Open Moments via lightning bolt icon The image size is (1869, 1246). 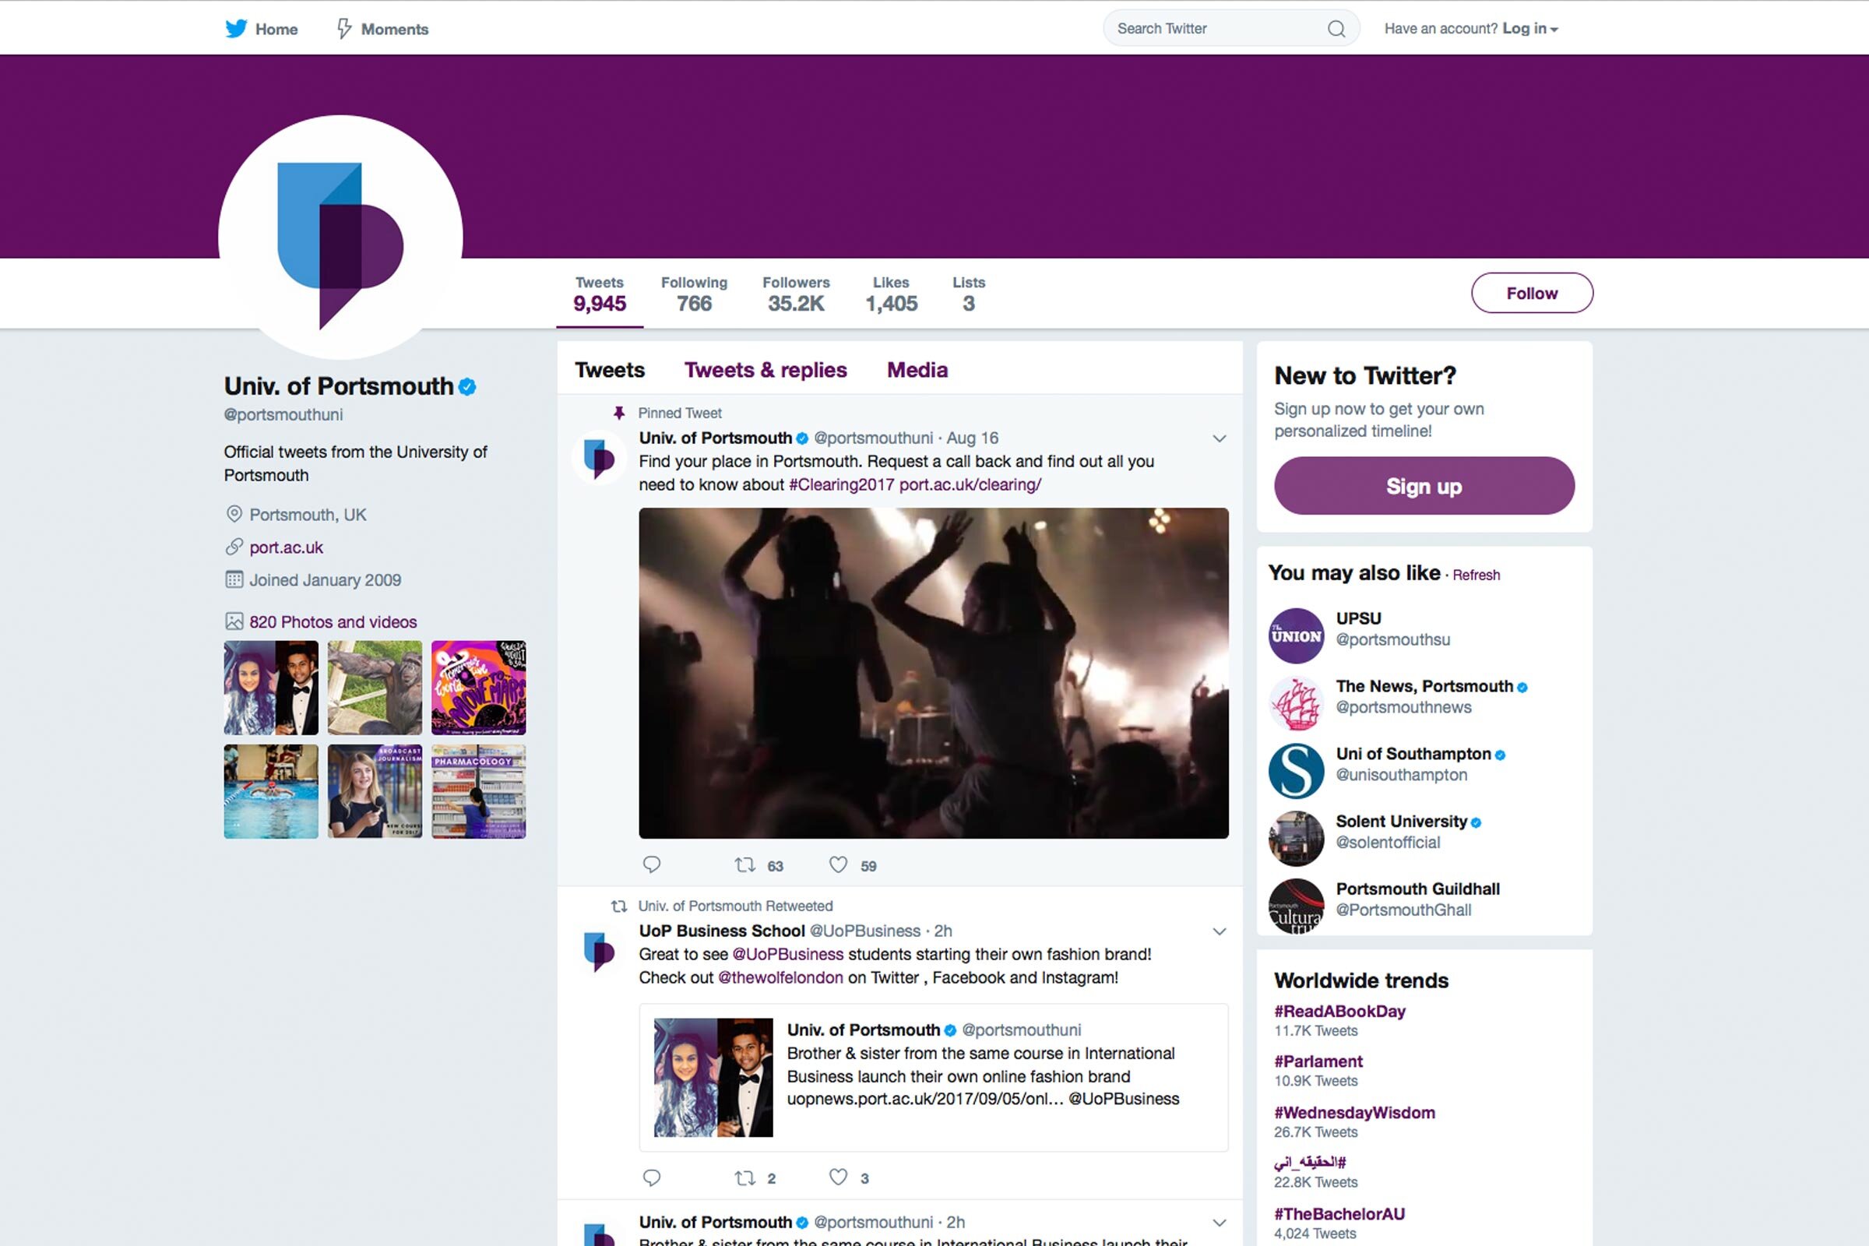(344, 29)
